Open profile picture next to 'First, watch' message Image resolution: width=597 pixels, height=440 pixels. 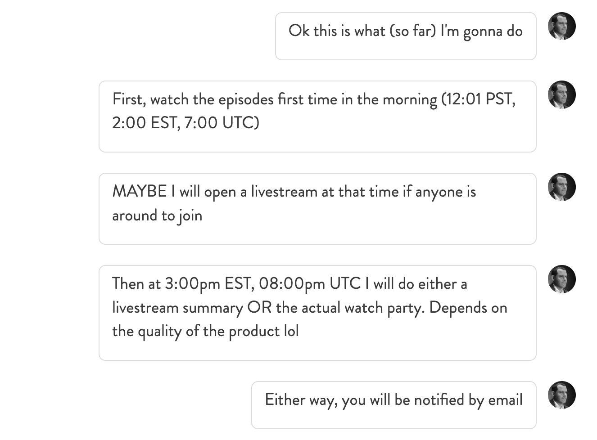point(561,95)
